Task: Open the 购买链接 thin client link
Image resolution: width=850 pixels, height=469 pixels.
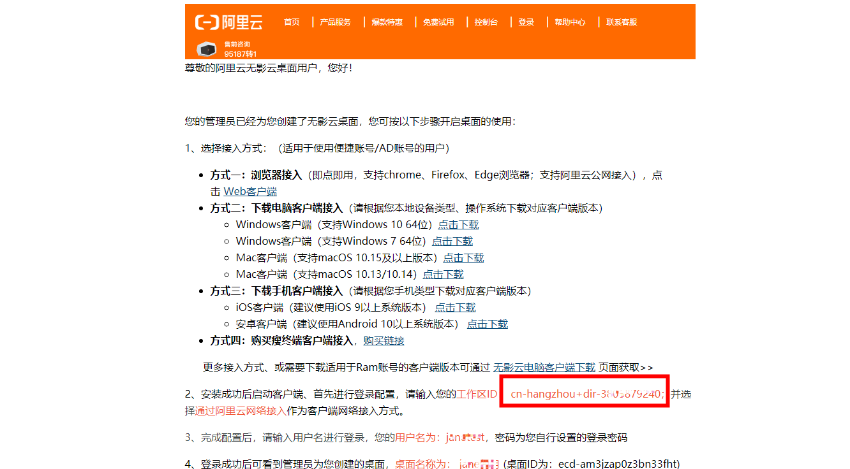Action: (384, 340)
